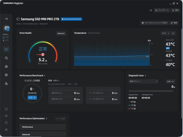Select the Balanced optimization mode
183x137 pixels.
click(43, 134)
